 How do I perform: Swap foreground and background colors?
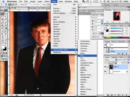tap(6, 46)
